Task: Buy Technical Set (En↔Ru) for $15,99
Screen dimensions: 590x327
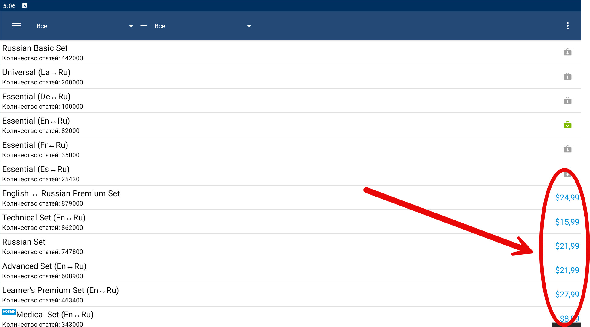Action: point(567,222)
